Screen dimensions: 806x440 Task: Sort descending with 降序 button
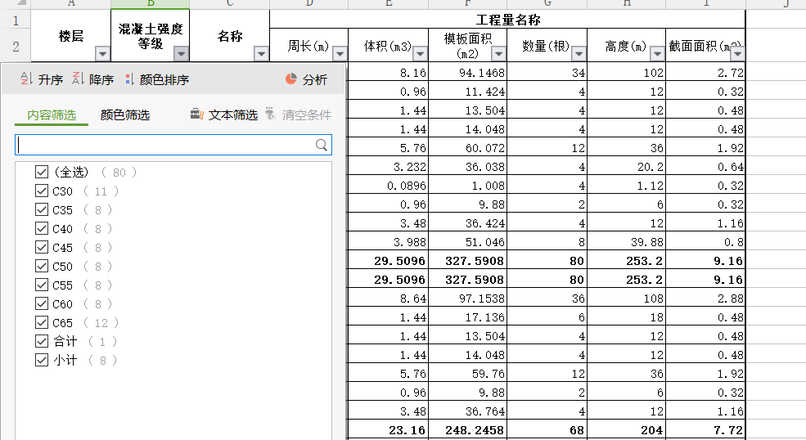click(93, 79)
